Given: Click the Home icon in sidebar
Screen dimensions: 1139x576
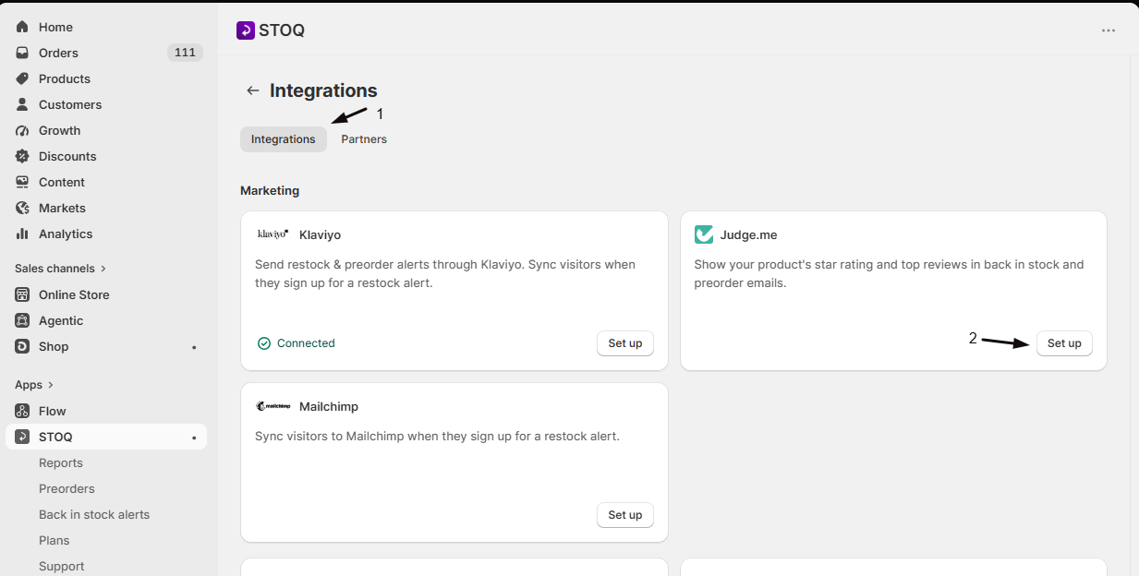Looking at the screenshot, I should point(22,27).
